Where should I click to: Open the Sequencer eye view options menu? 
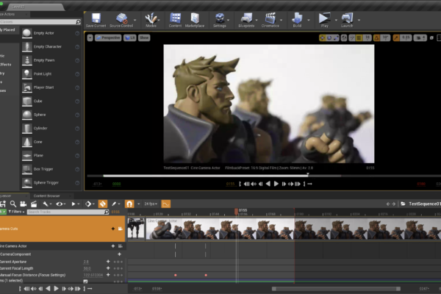tap(60, 204)
